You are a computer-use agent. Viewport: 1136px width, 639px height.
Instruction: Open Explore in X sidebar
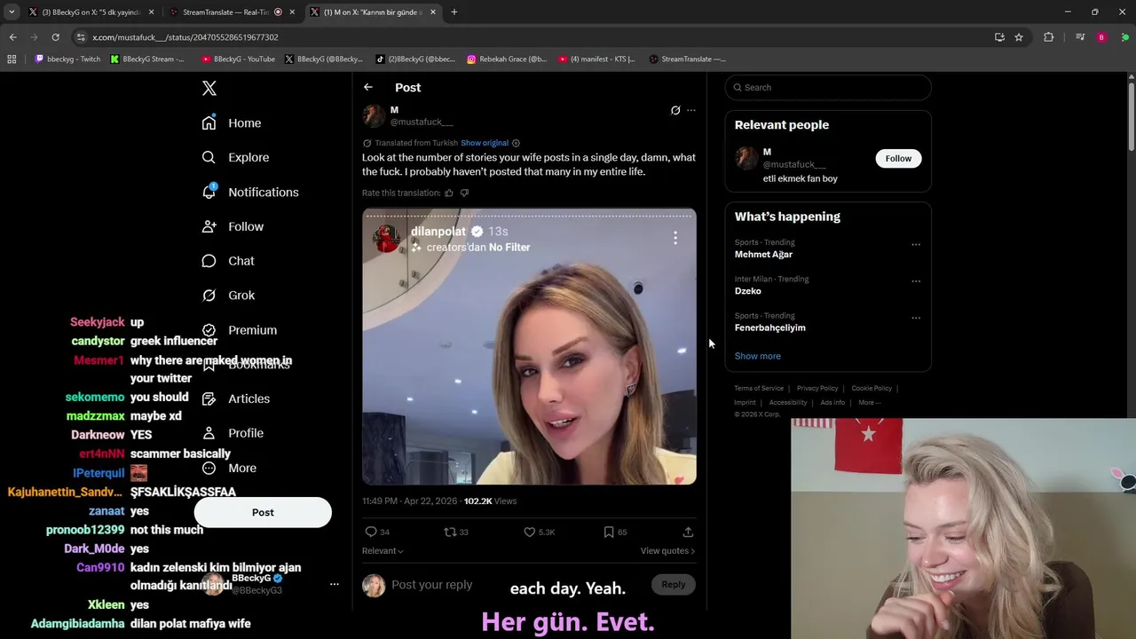coord(235,157)
